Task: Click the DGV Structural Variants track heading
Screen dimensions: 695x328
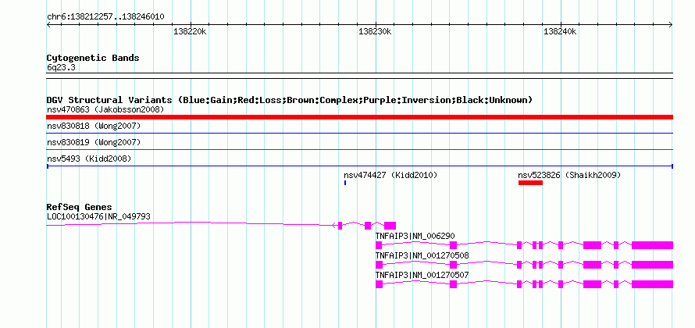Action: coord(290,100)
